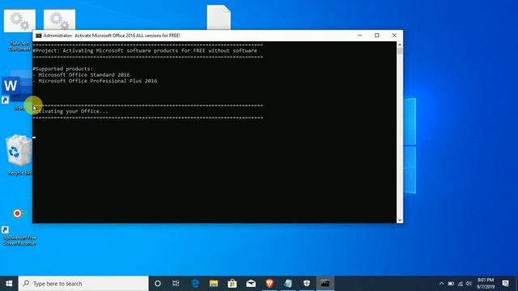Click the taskbar search box
This screenshot has height=291, width=518.
83,284
